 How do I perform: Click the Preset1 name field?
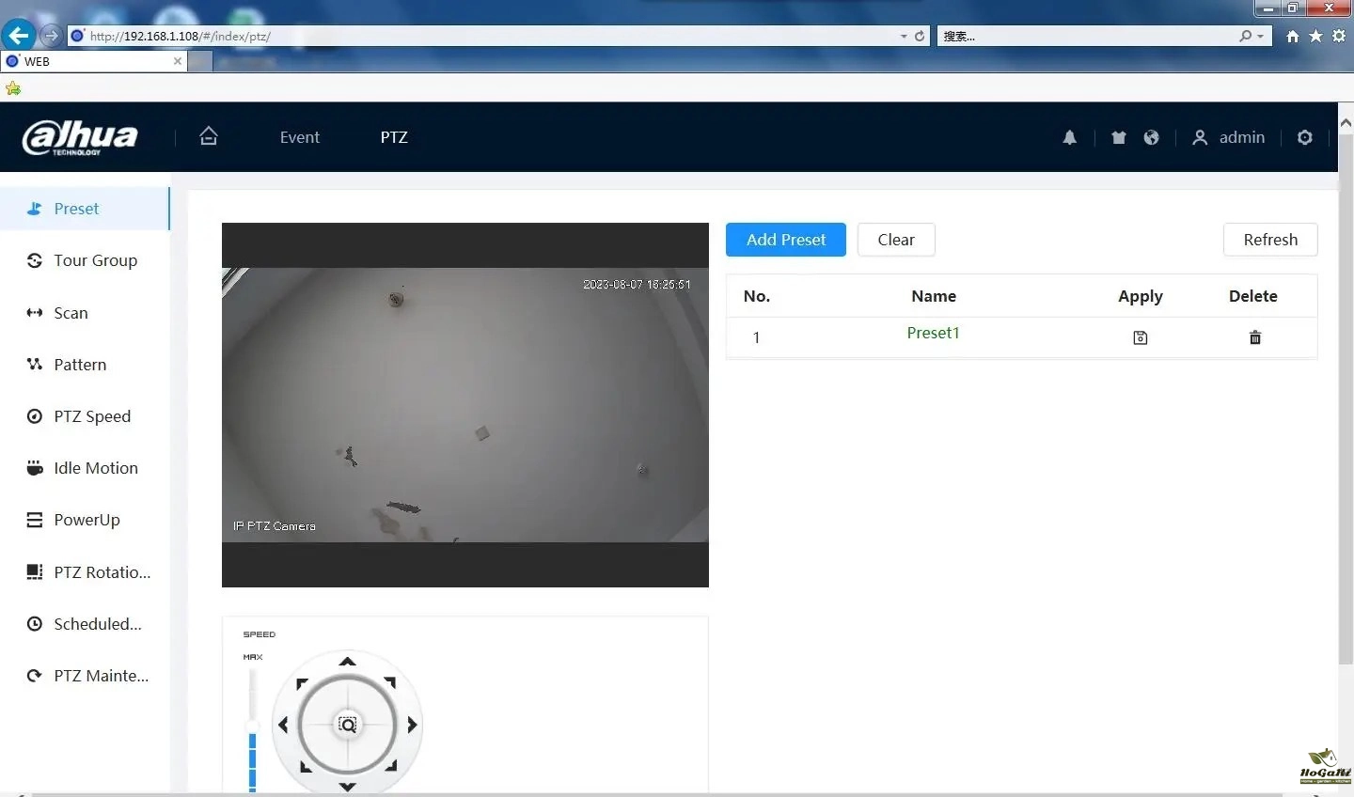click(933, 333)
